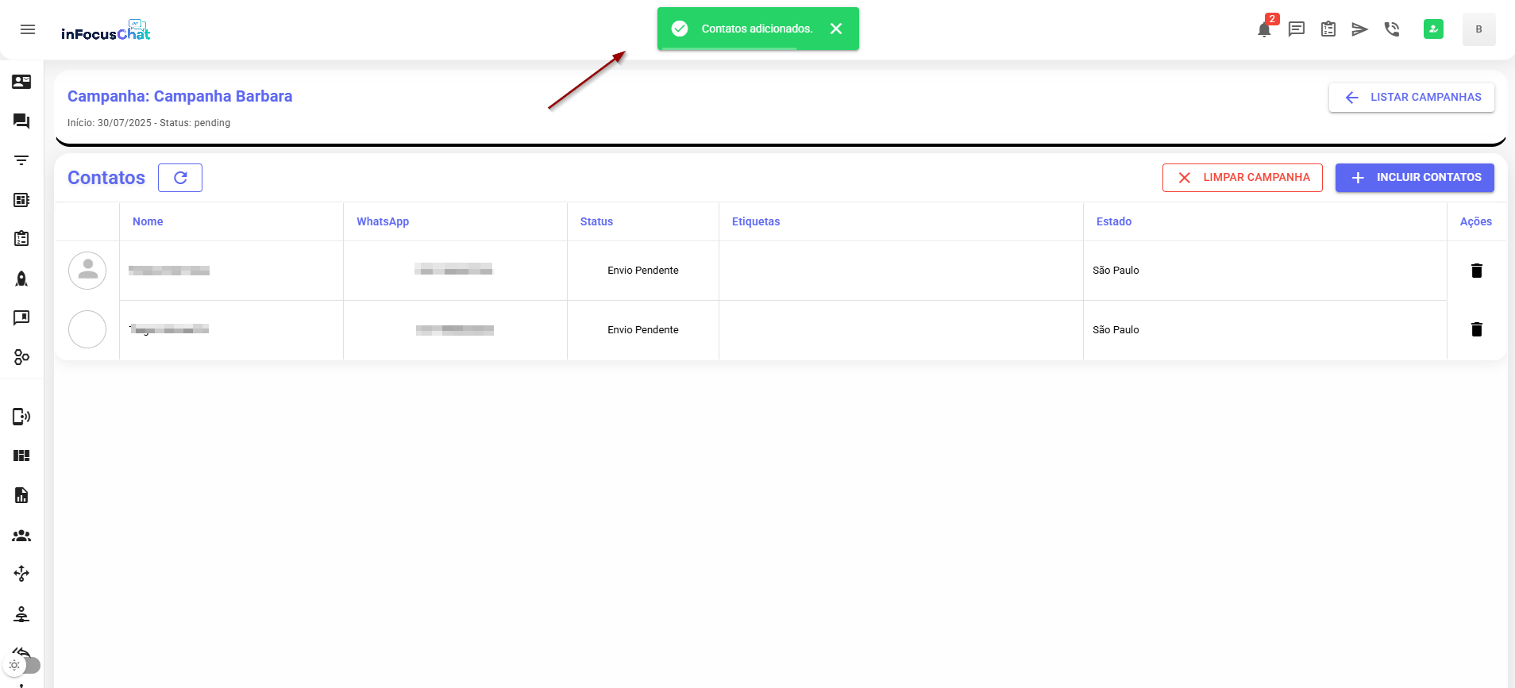Dismiss the Contatos adicionados notification
Screen dimensions: 1515x688
[836, 29]
